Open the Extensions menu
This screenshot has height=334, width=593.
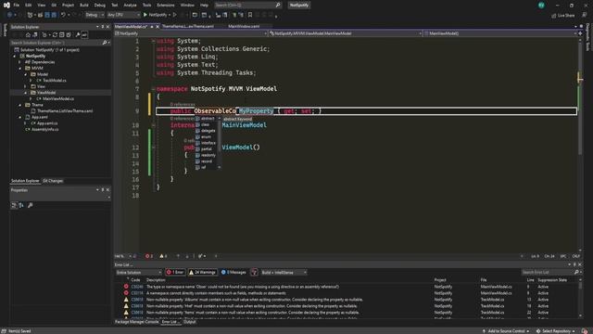click(x=166, y=6)
